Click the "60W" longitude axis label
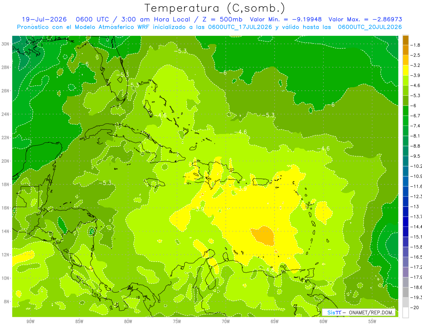Screen dimensions: 422x326 tap(324, 321)
